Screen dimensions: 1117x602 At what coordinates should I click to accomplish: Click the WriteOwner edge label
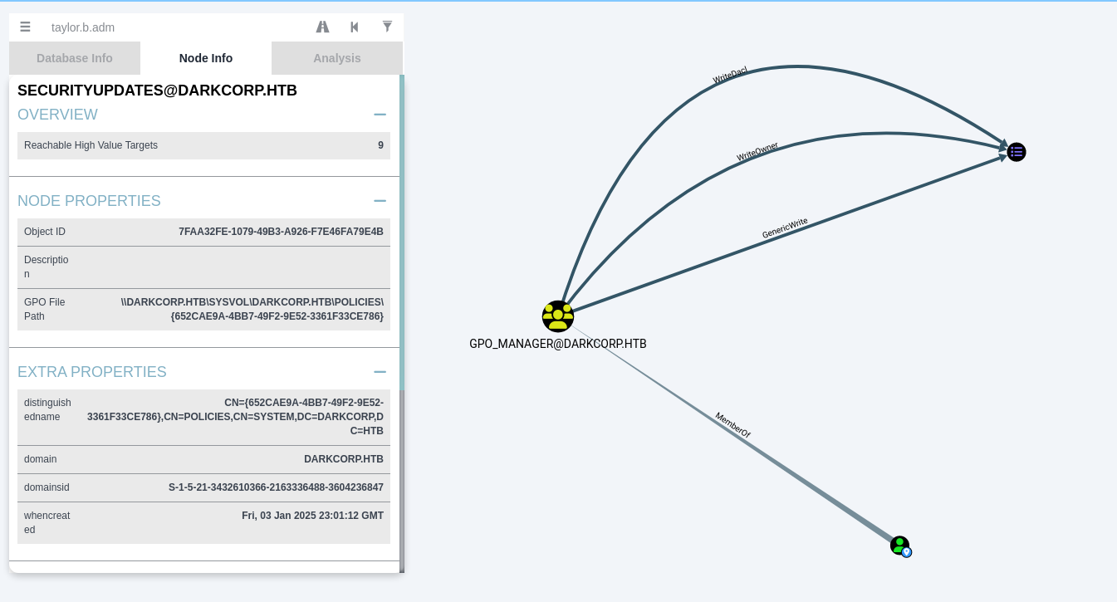click(757, 152)
